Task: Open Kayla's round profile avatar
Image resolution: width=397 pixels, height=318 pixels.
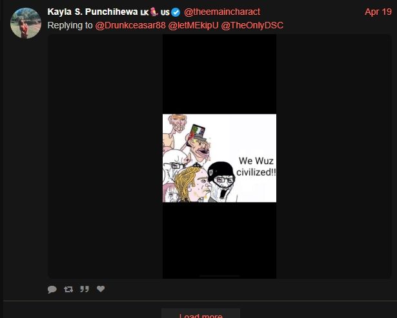Action: point(26,23)
